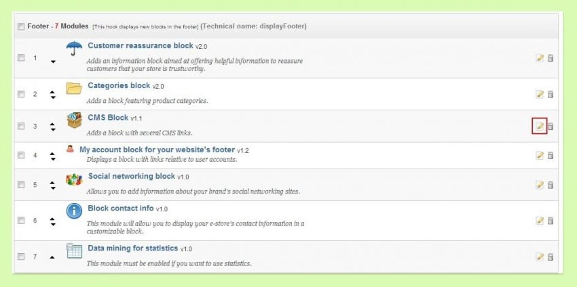Edit the Data mining for statistics module

point(540,257)
